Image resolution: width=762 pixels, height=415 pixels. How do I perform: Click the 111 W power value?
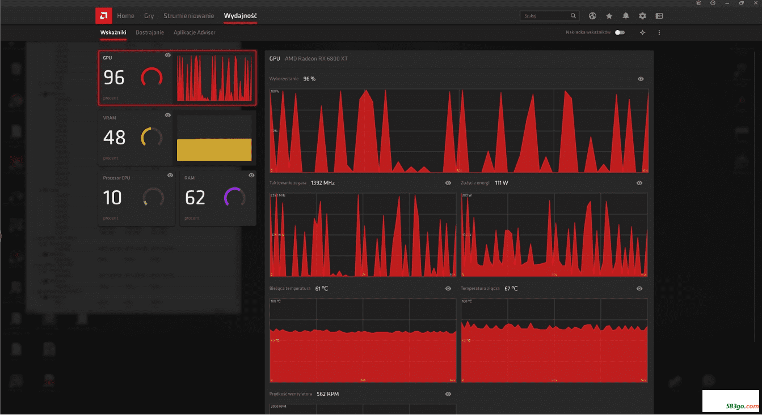[x=502, y=183]
